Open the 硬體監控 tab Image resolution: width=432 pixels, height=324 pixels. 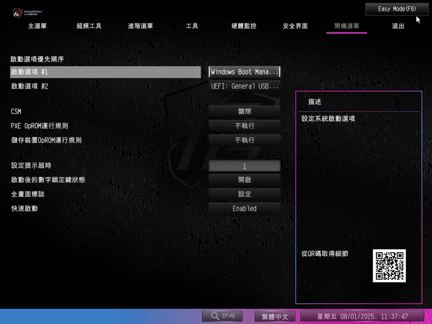click(x=244, y=26)
